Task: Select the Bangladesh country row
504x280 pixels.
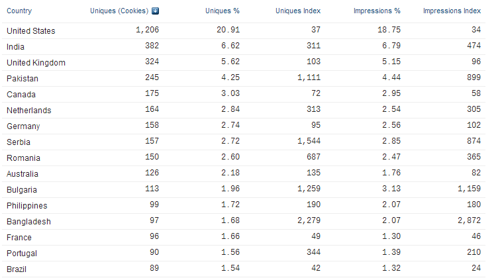Action: coord(244,222)
